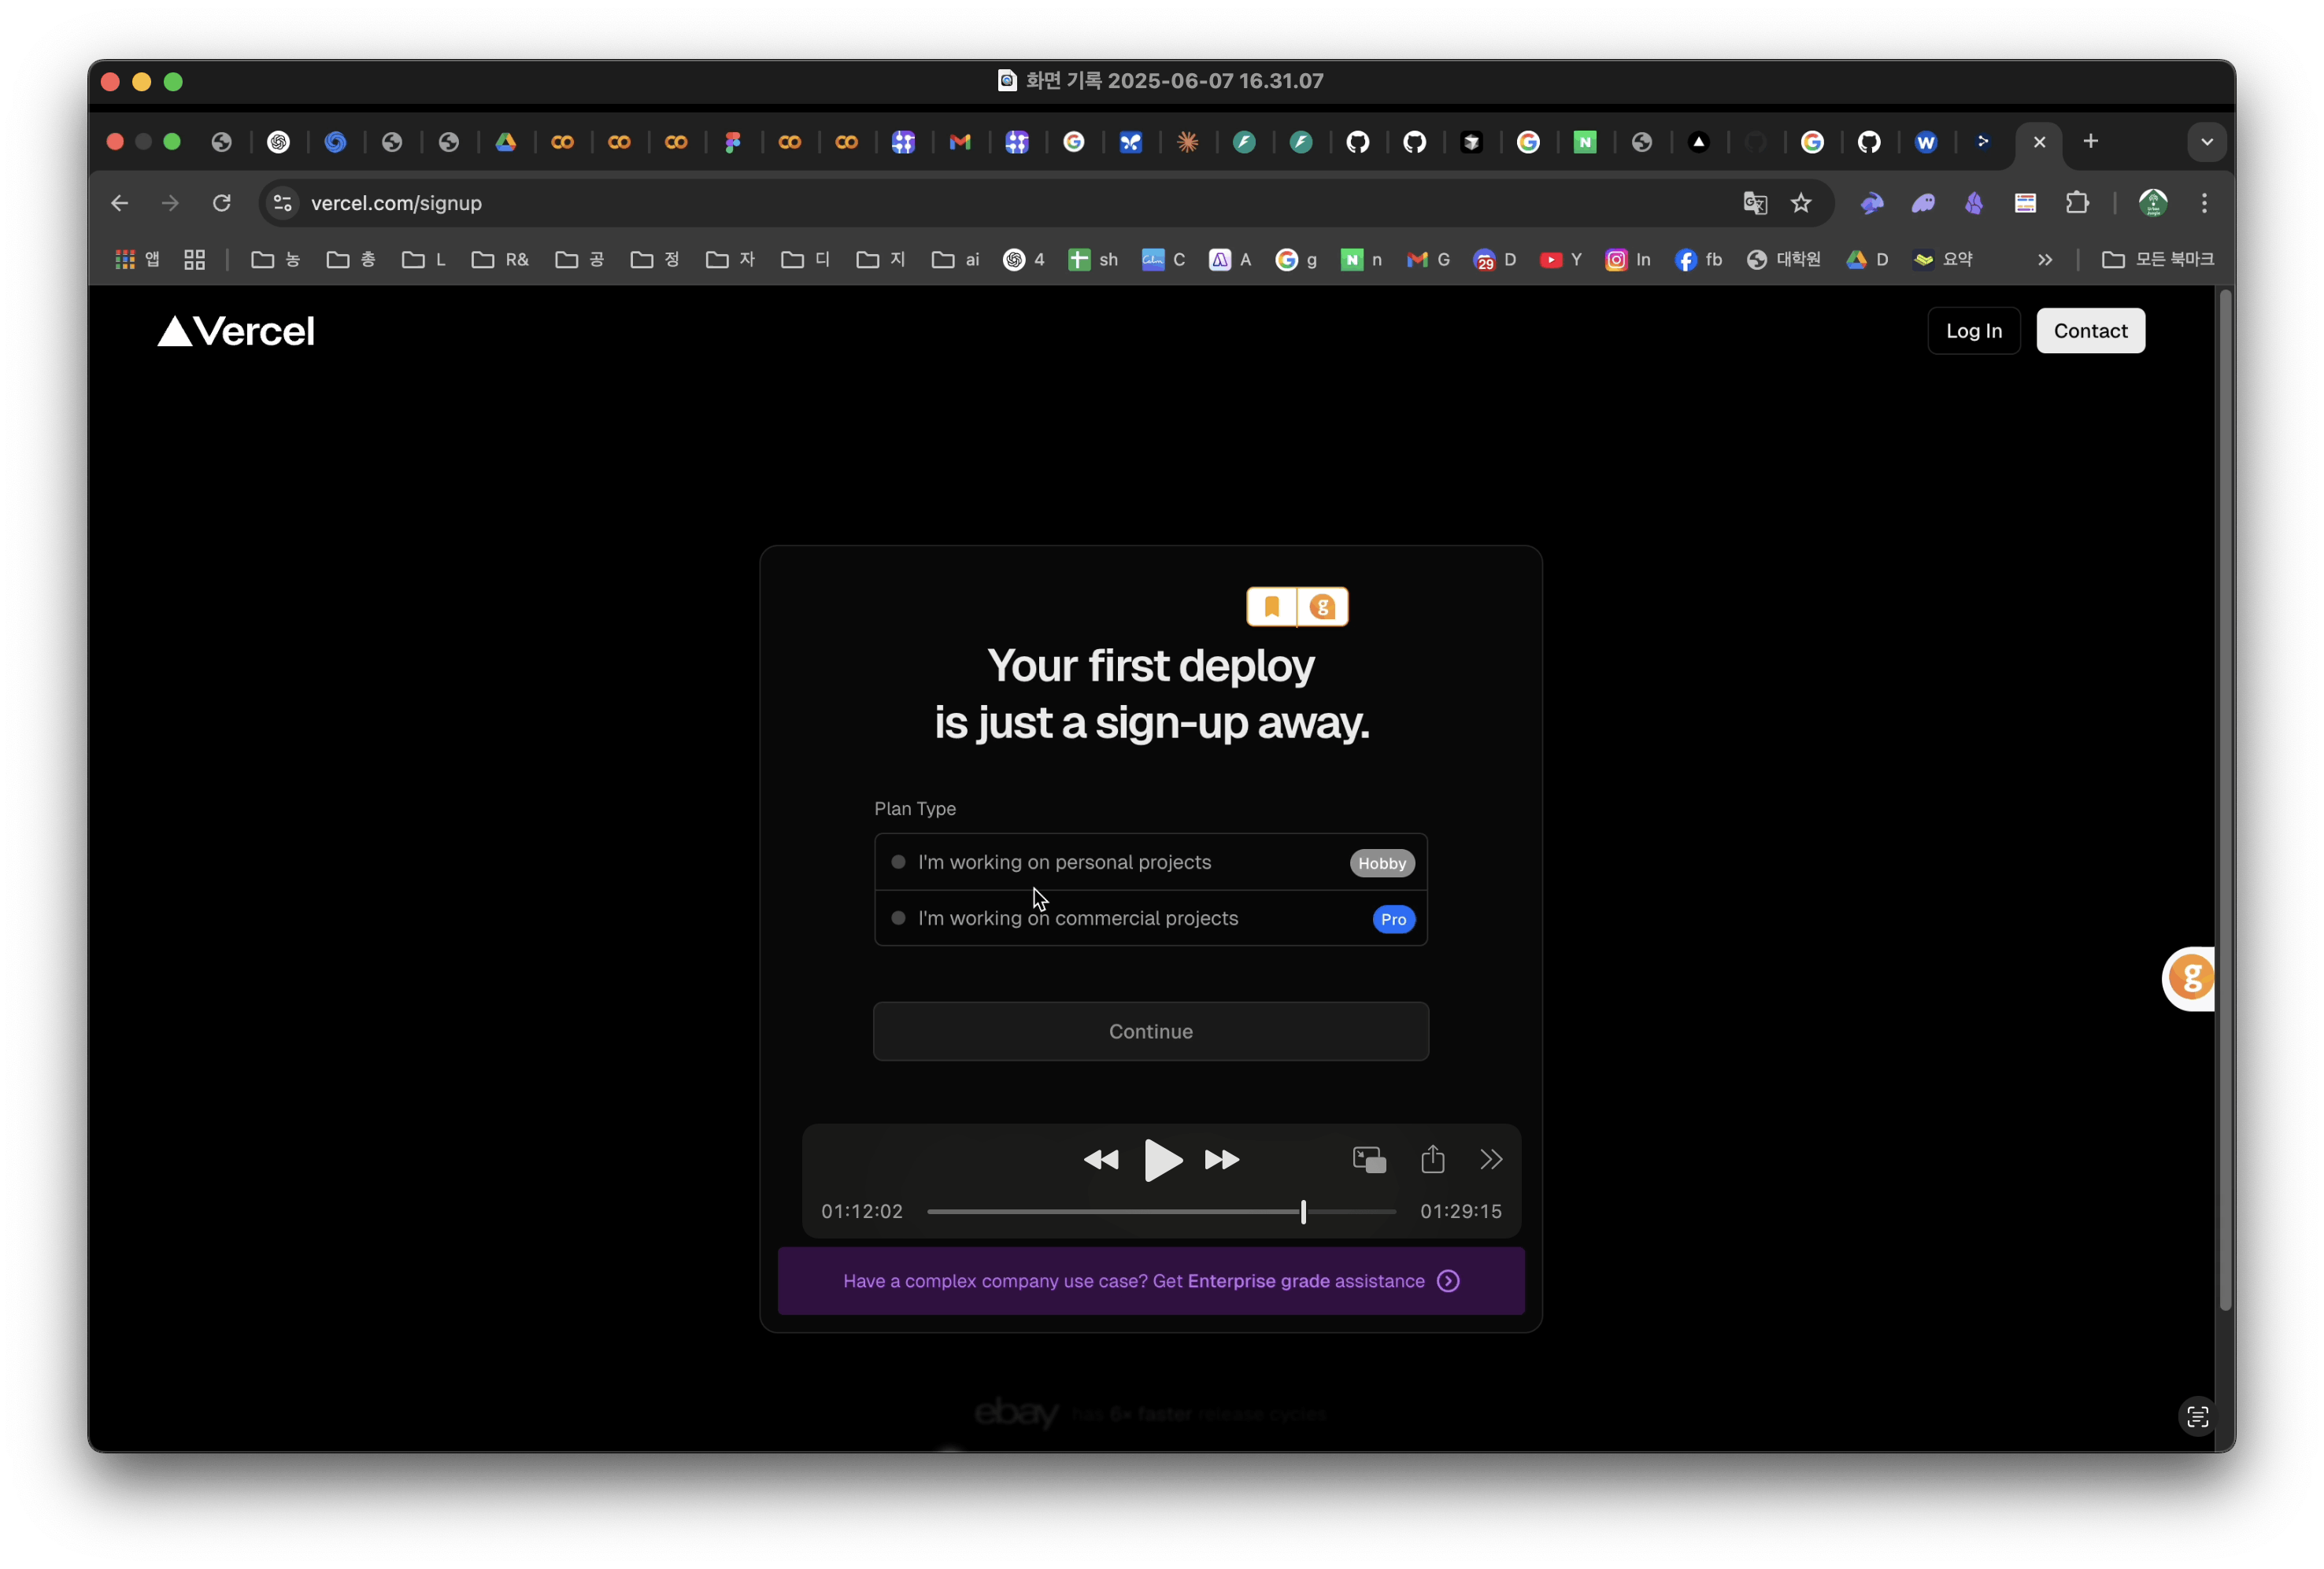Open the ai bookmarks folder
This screenshot has height=1569, width=2324.
(955, 260)
